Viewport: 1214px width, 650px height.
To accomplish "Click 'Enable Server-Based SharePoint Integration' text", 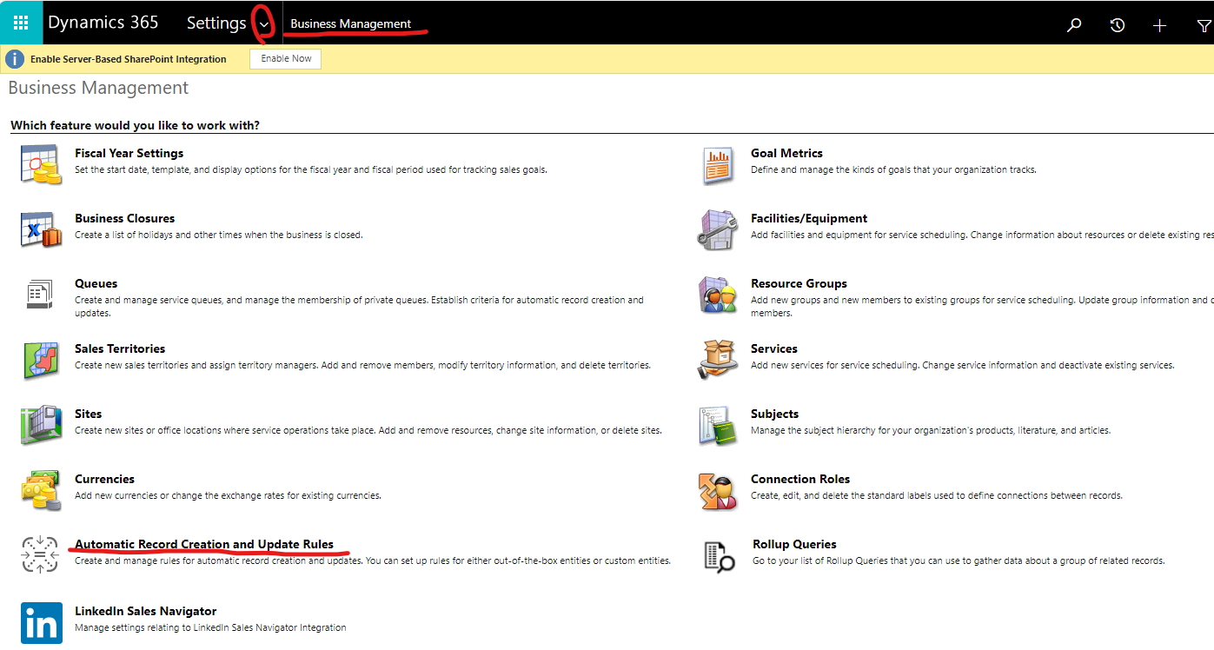I will point(129,59).
